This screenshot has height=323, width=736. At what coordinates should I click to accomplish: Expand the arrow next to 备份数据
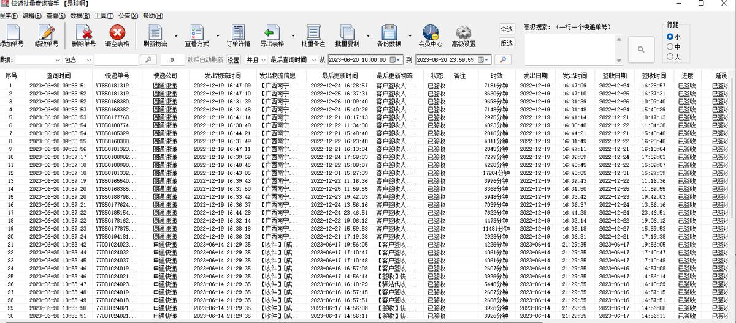(x=410, y=36)
